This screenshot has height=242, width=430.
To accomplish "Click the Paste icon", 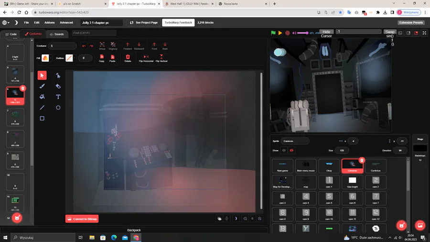I will (x=112, y=58).
